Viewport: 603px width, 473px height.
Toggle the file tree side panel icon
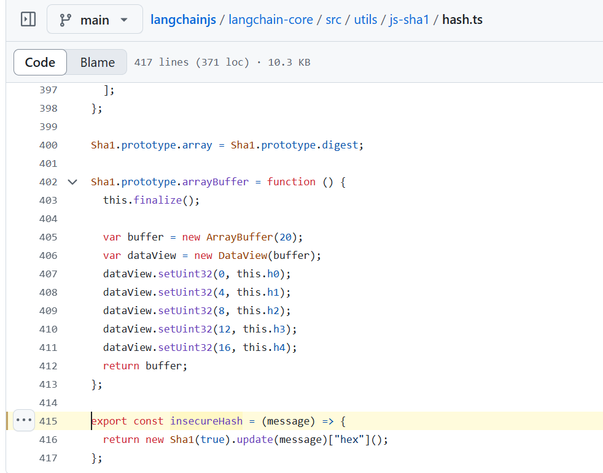(28, 19)
